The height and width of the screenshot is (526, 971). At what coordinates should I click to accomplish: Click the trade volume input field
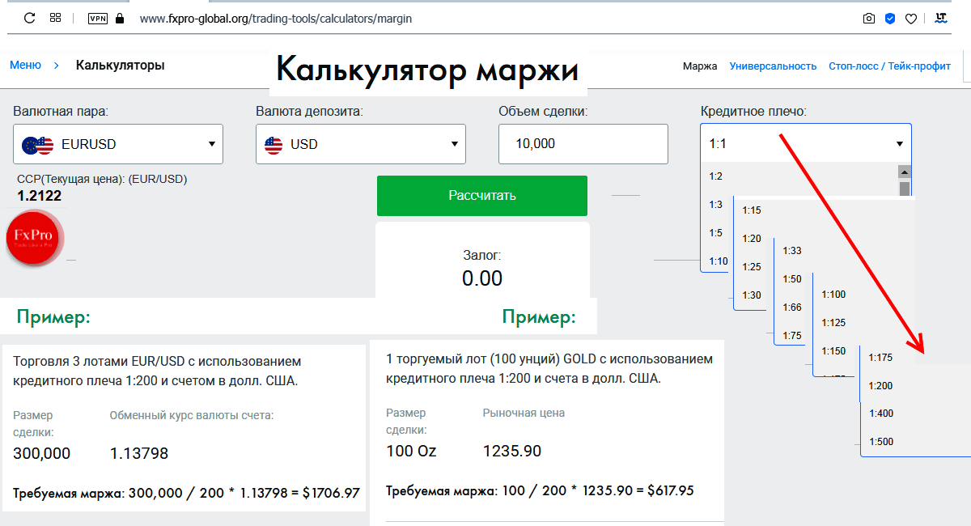[583, 144]
